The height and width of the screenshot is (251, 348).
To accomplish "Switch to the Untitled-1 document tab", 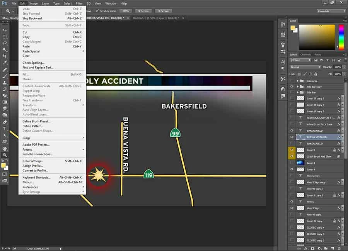I will (155, 18).
